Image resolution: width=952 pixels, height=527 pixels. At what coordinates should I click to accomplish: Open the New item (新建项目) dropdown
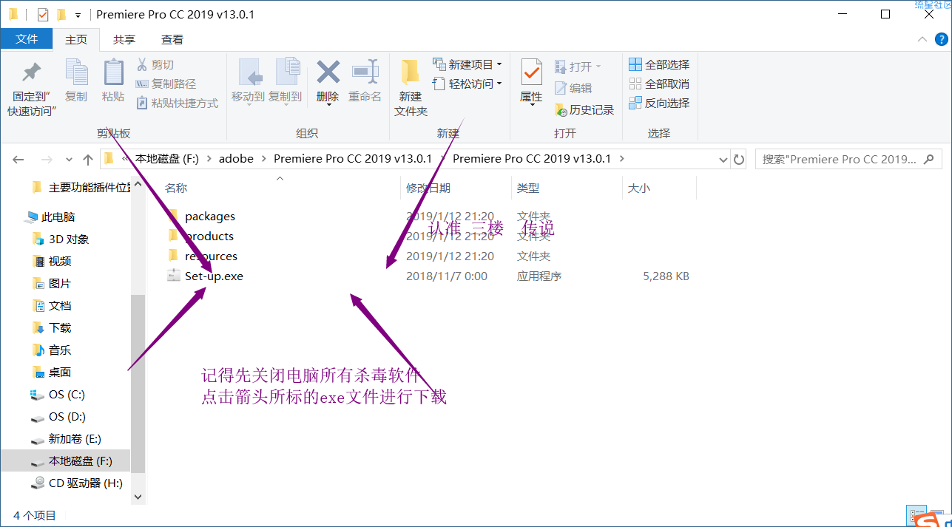[467, 64]
